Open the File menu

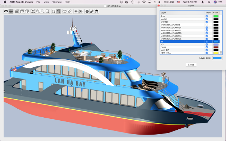(x=38, y=2)
